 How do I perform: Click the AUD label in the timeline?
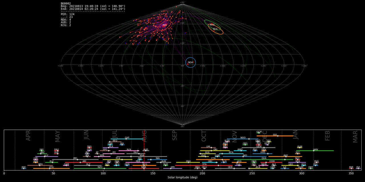click(146, 149)
